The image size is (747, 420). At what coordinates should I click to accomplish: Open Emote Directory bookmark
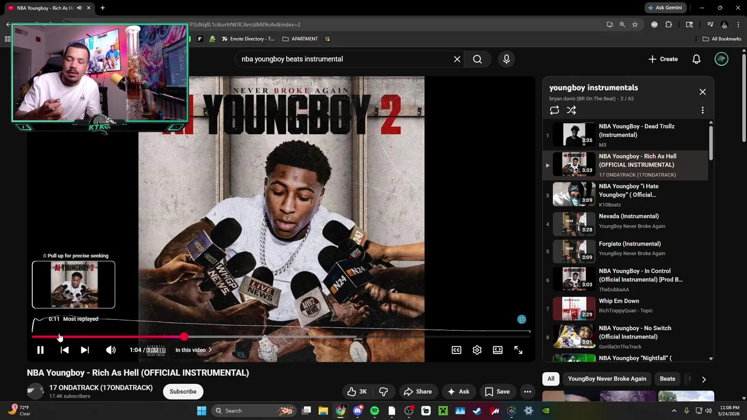coord(247,39)
